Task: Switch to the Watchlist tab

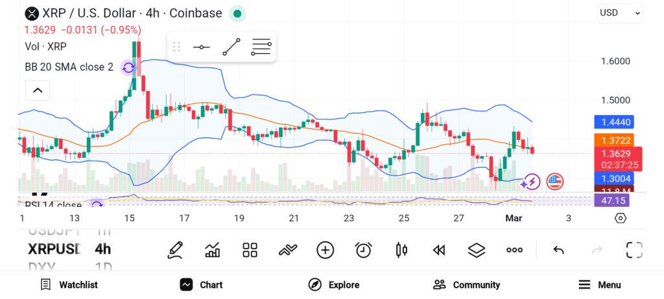Action: (x=69, y=285)
